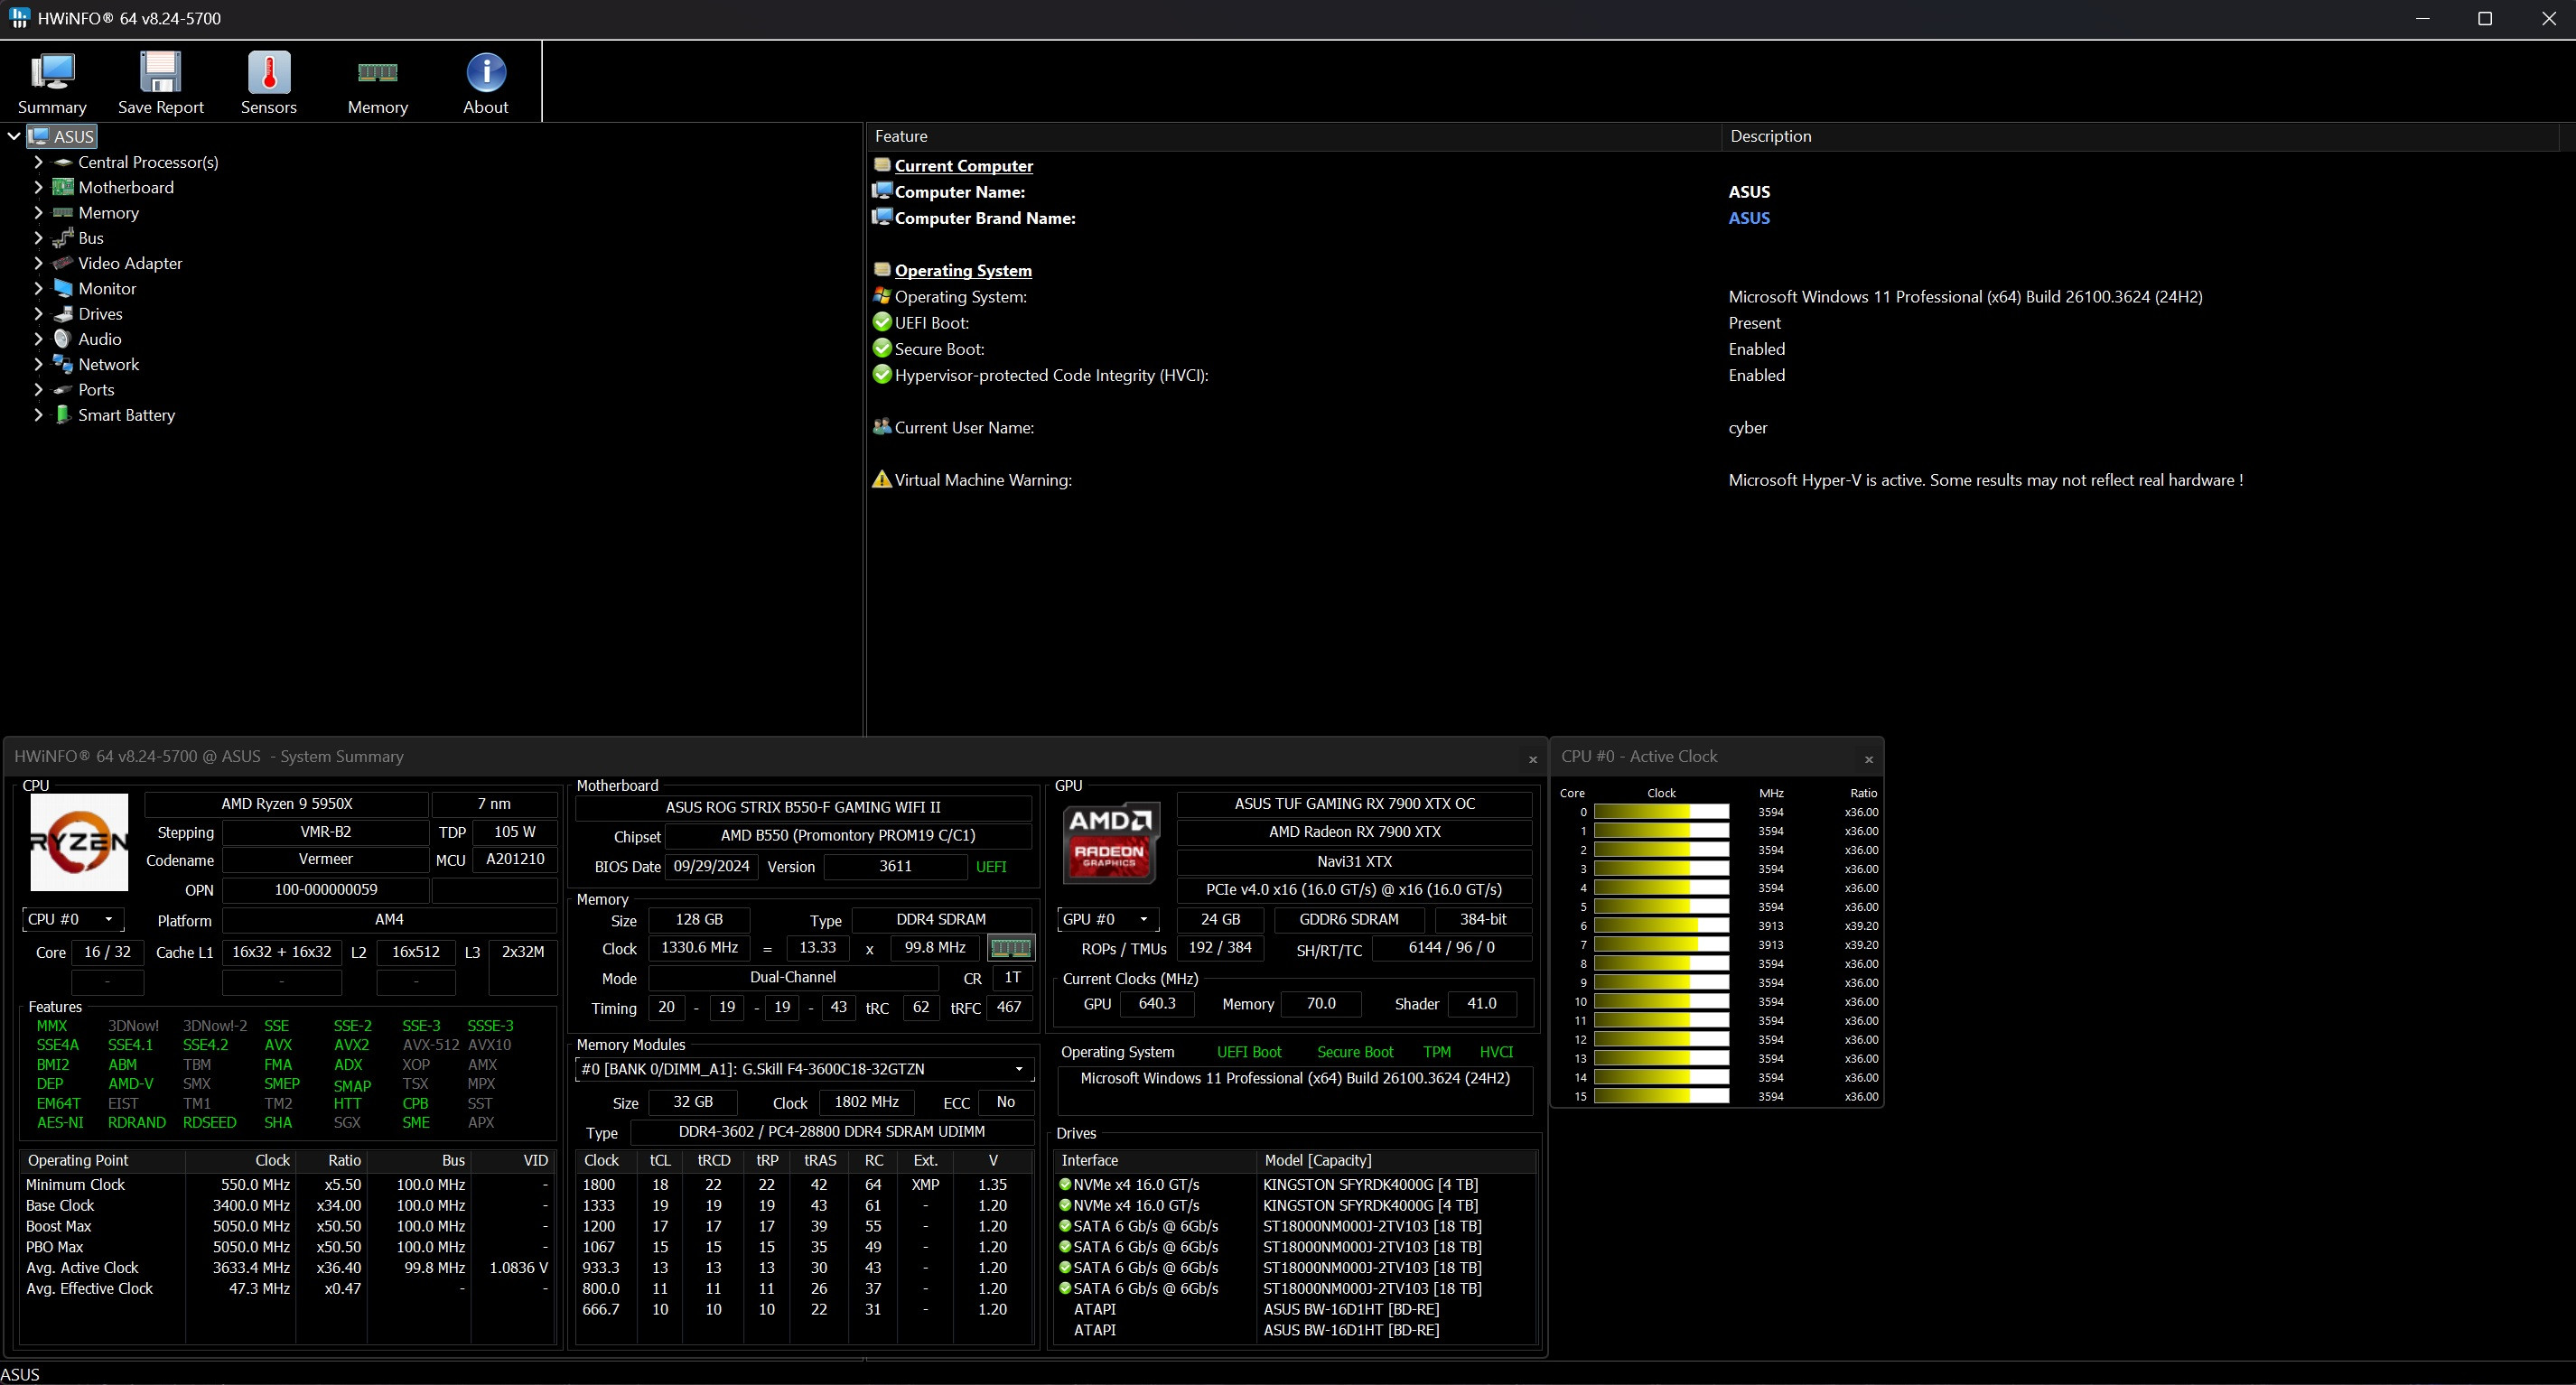Select the ASUS computer icon in tree
This screenshot has width=2576, height=1385.
pyautogui.click(x=39, y=137)
